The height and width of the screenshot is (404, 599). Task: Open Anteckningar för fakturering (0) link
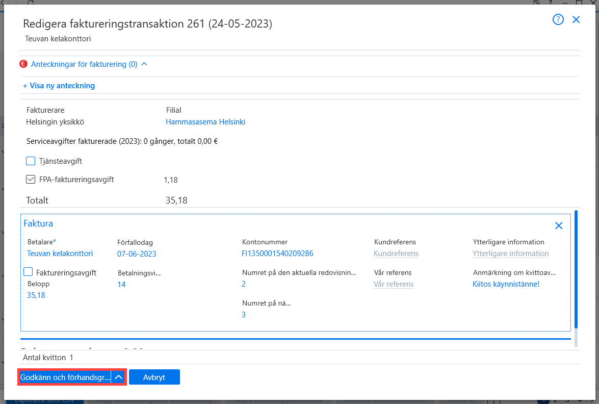coord(84,64)
